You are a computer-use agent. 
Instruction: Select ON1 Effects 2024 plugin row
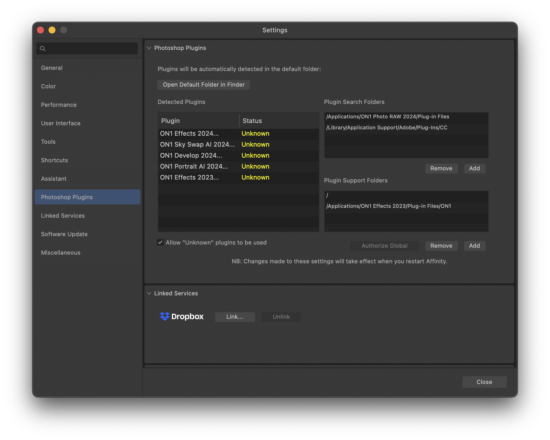pos(238,134)
